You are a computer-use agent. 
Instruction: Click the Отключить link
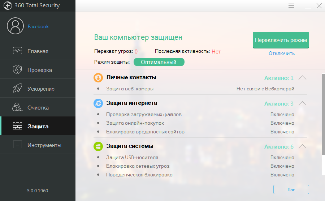tap(282, 53)
